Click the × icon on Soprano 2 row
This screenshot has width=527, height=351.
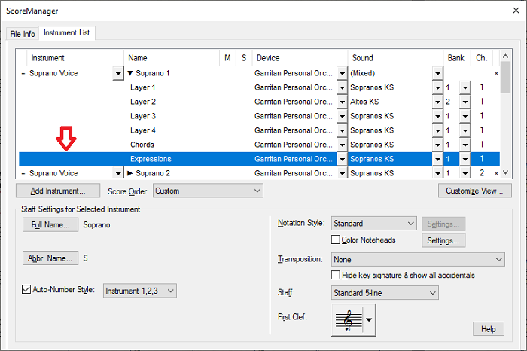(495, 173)
